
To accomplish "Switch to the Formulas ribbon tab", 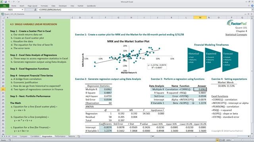I will [x=44, y=6].
